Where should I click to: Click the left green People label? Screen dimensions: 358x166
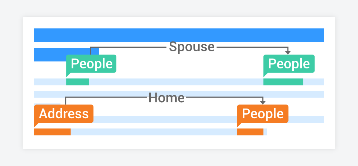[x=91, y=64]
